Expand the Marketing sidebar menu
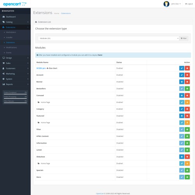The image size is (195, 195). tap(15, 74)
